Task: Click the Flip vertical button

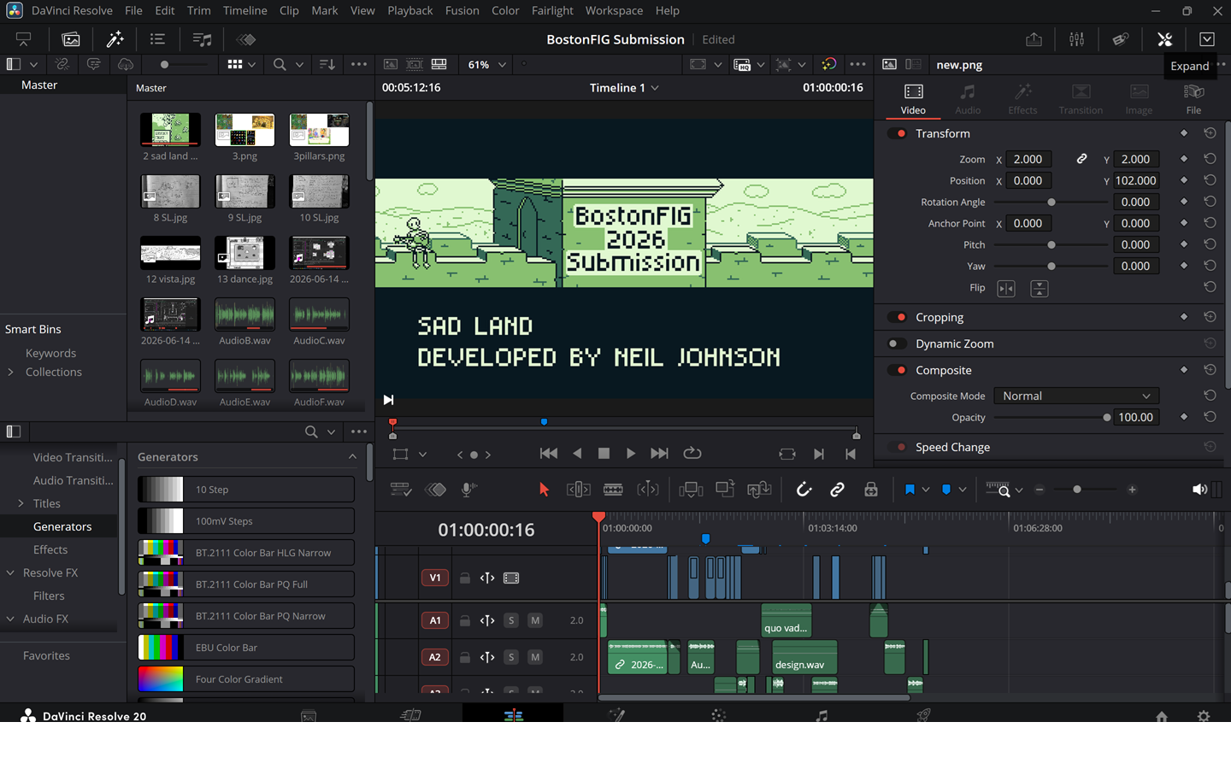Action: coord(1040,289)
